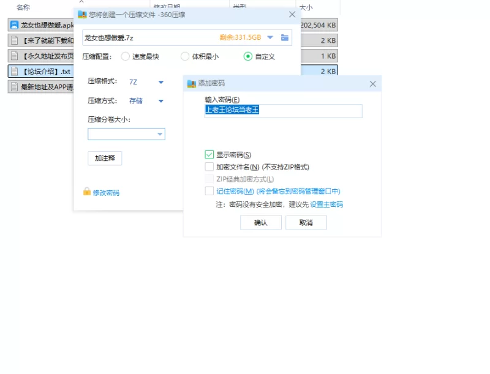The height and width of the screenshot is (374, 490).
Task: Click the text file icon beside 【论坛介绍】.txt
Action: coord(14,72)
